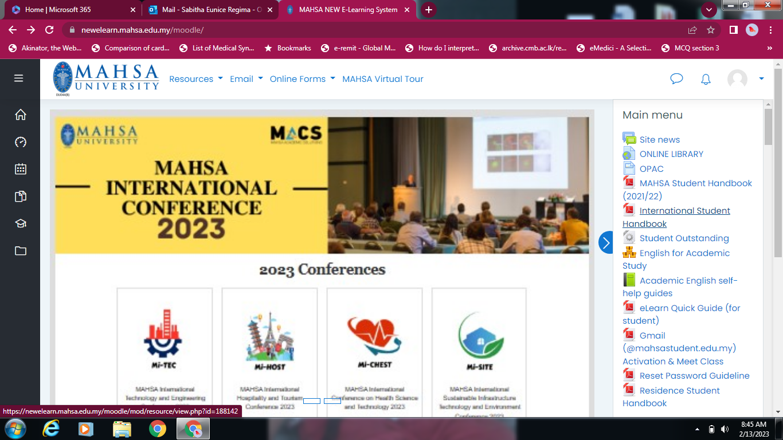
Task: Click the Reset Password Guideline PDF icon
Action: (629, 375)
